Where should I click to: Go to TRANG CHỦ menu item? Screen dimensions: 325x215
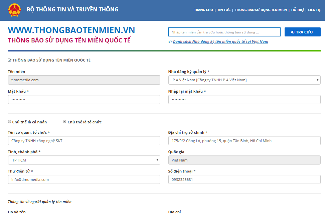pyautogui.click(x=203, y=10)
